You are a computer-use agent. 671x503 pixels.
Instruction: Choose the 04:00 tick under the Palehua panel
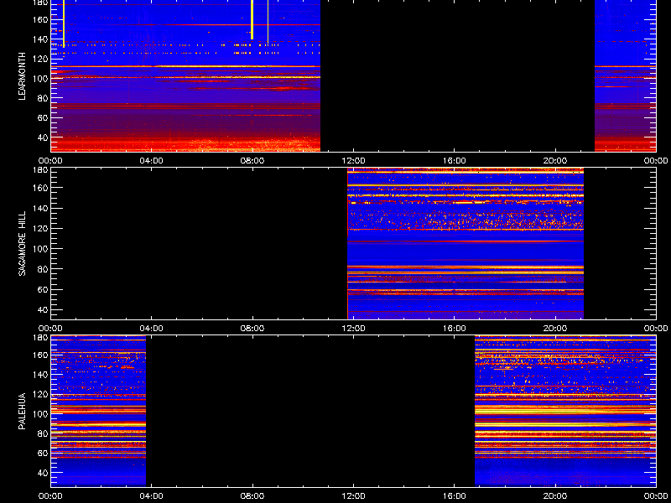[152, 496]
